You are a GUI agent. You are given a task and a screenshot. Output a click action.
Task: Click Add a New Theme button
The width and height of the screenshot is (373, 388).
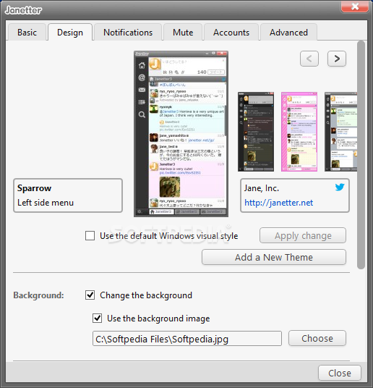coord(274,257)
